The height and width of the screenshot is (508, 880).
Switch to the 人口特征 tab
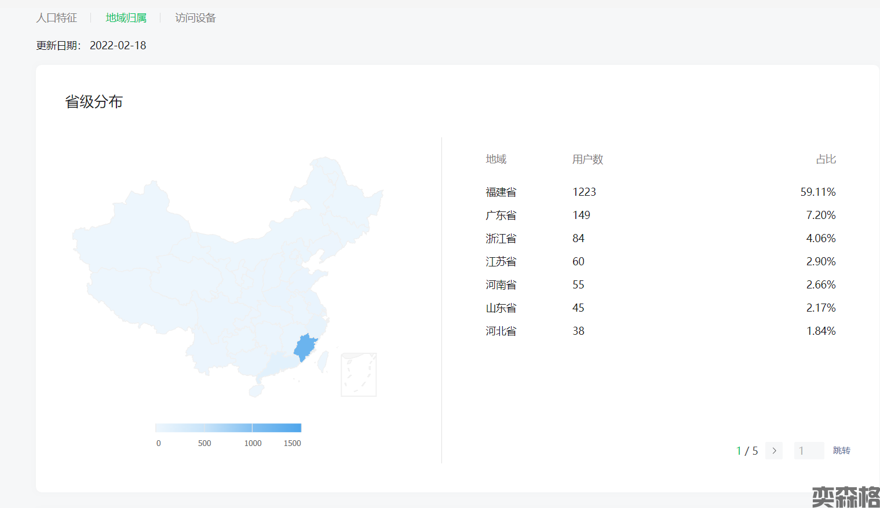[56, 18]
